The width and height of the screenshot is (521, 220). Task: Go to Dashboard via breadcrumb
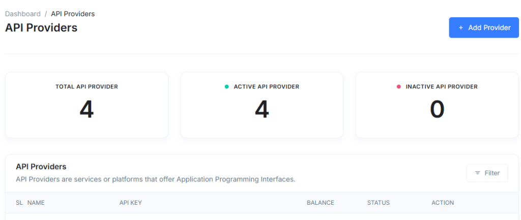click(x=22, y=14)
